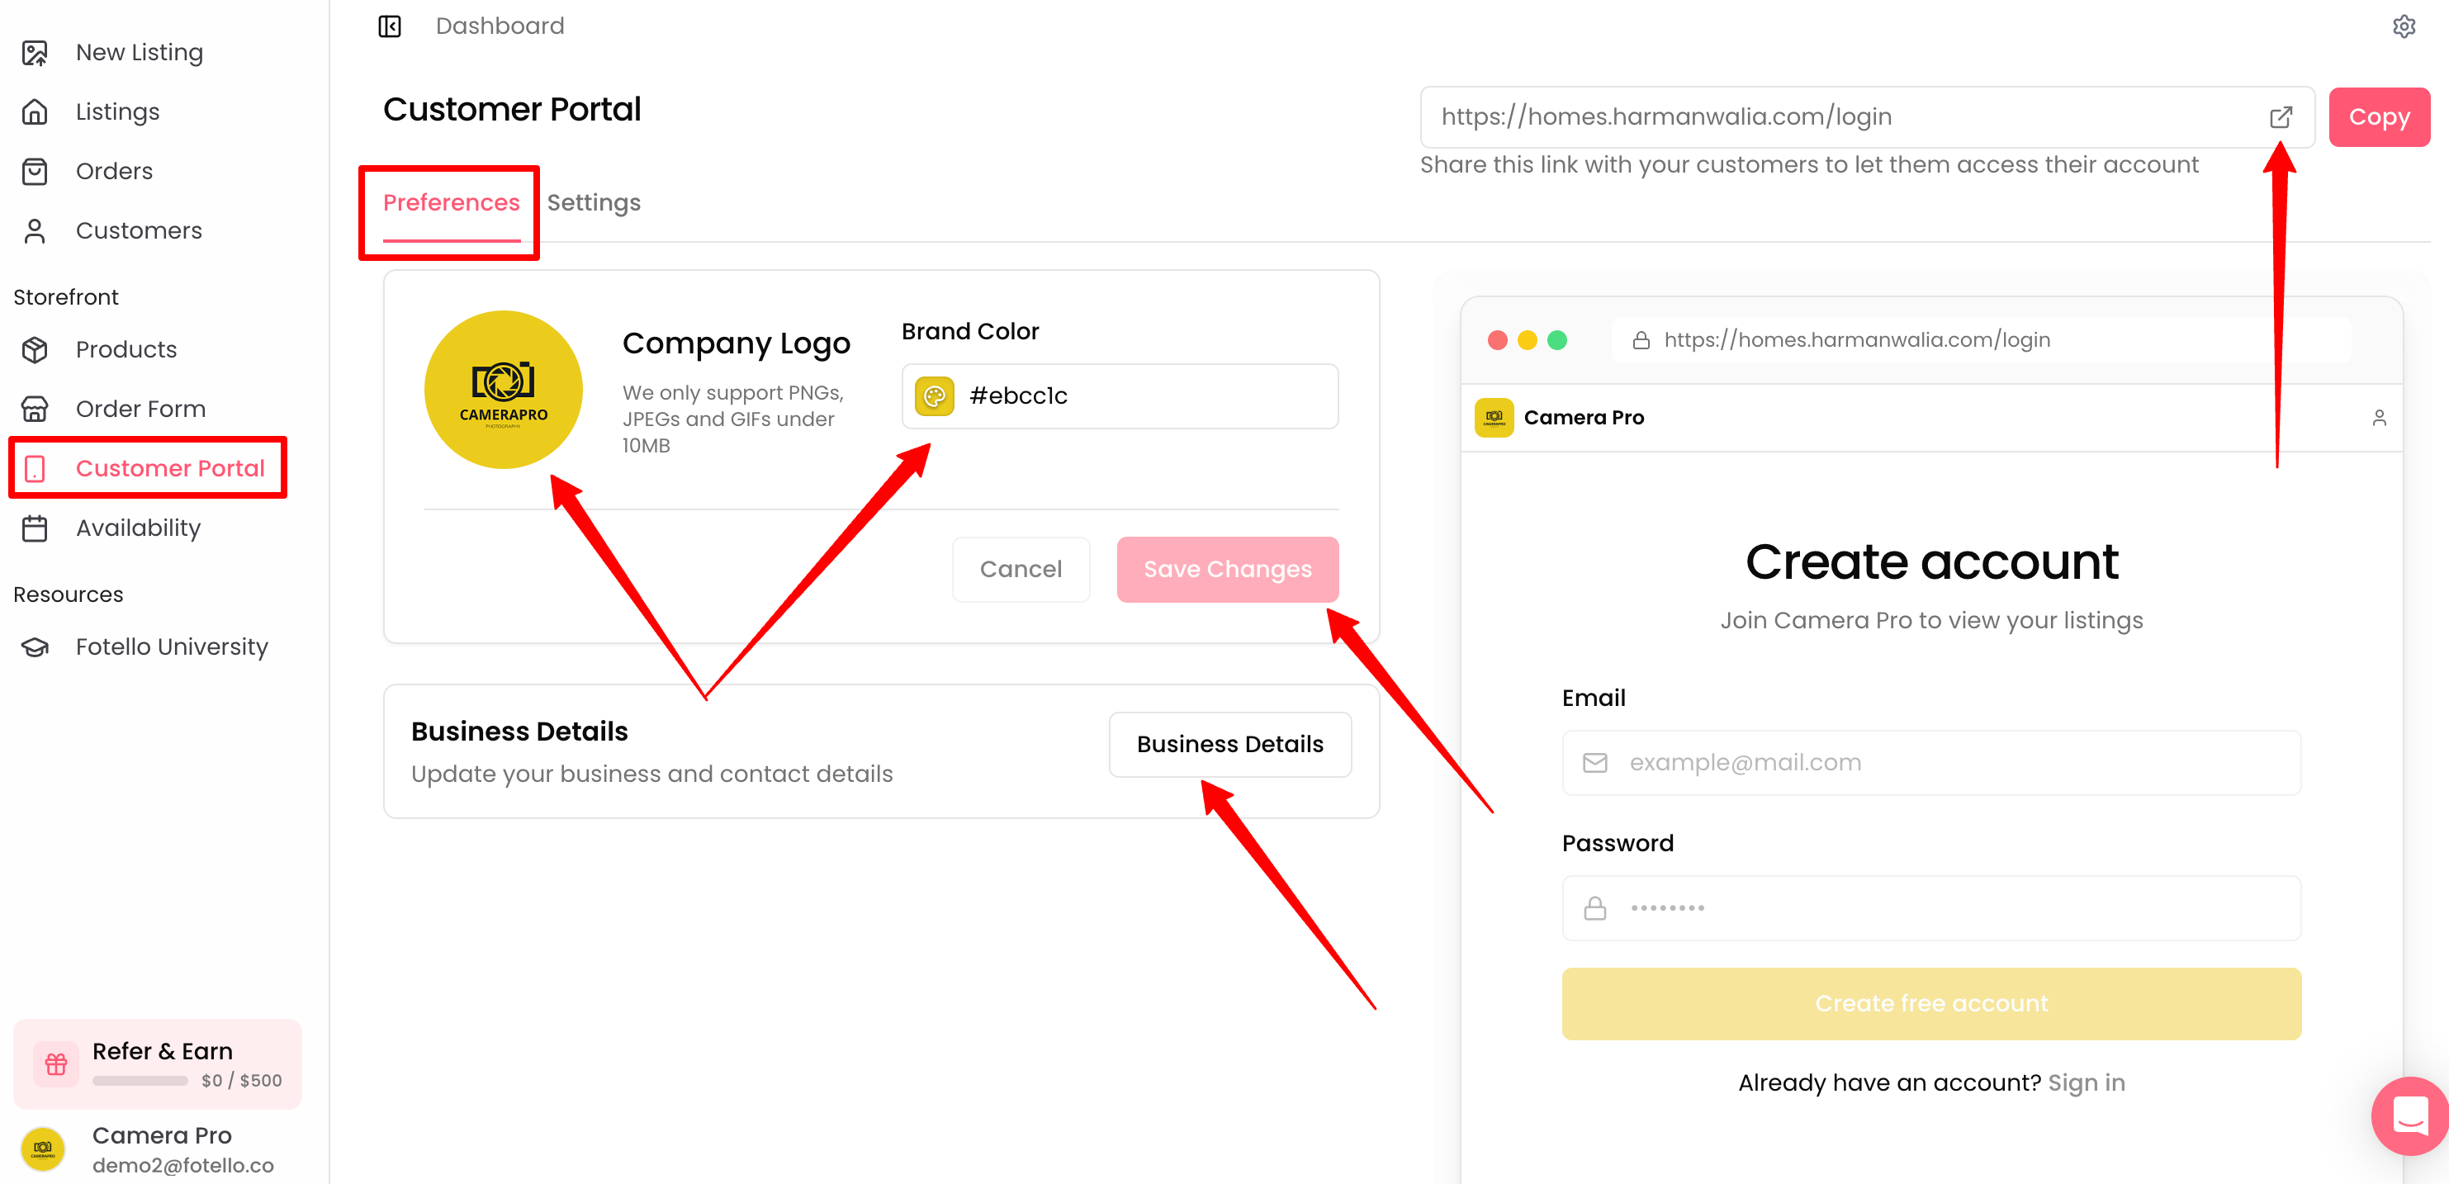Viewport: 2449px width, 1184px height.
Task: Switch to the Settings tab
Action: (593, 202)
